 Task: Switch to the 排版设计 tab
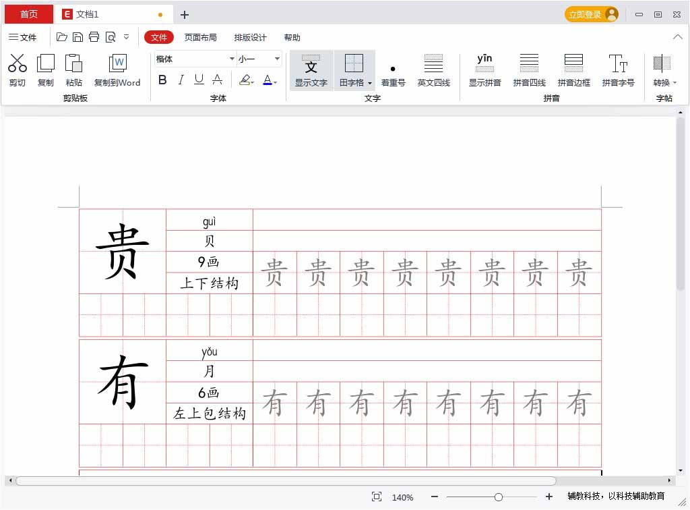(251, 37)
